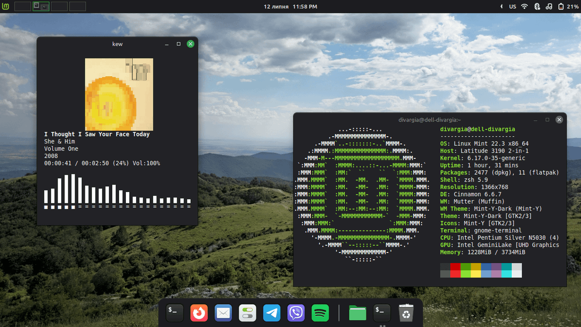Click the 'Shell: zsh 5.9' line
The image size is (581, 327).
click(464, 180)
